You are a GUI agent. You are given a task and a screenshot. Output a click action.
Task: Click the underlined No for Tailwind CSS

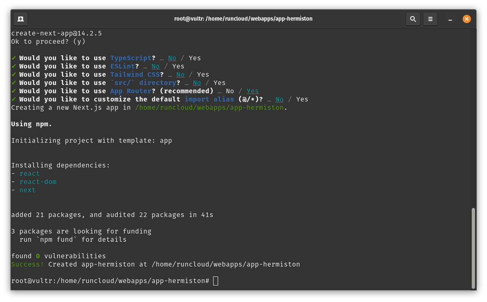[x=181, y=75]
